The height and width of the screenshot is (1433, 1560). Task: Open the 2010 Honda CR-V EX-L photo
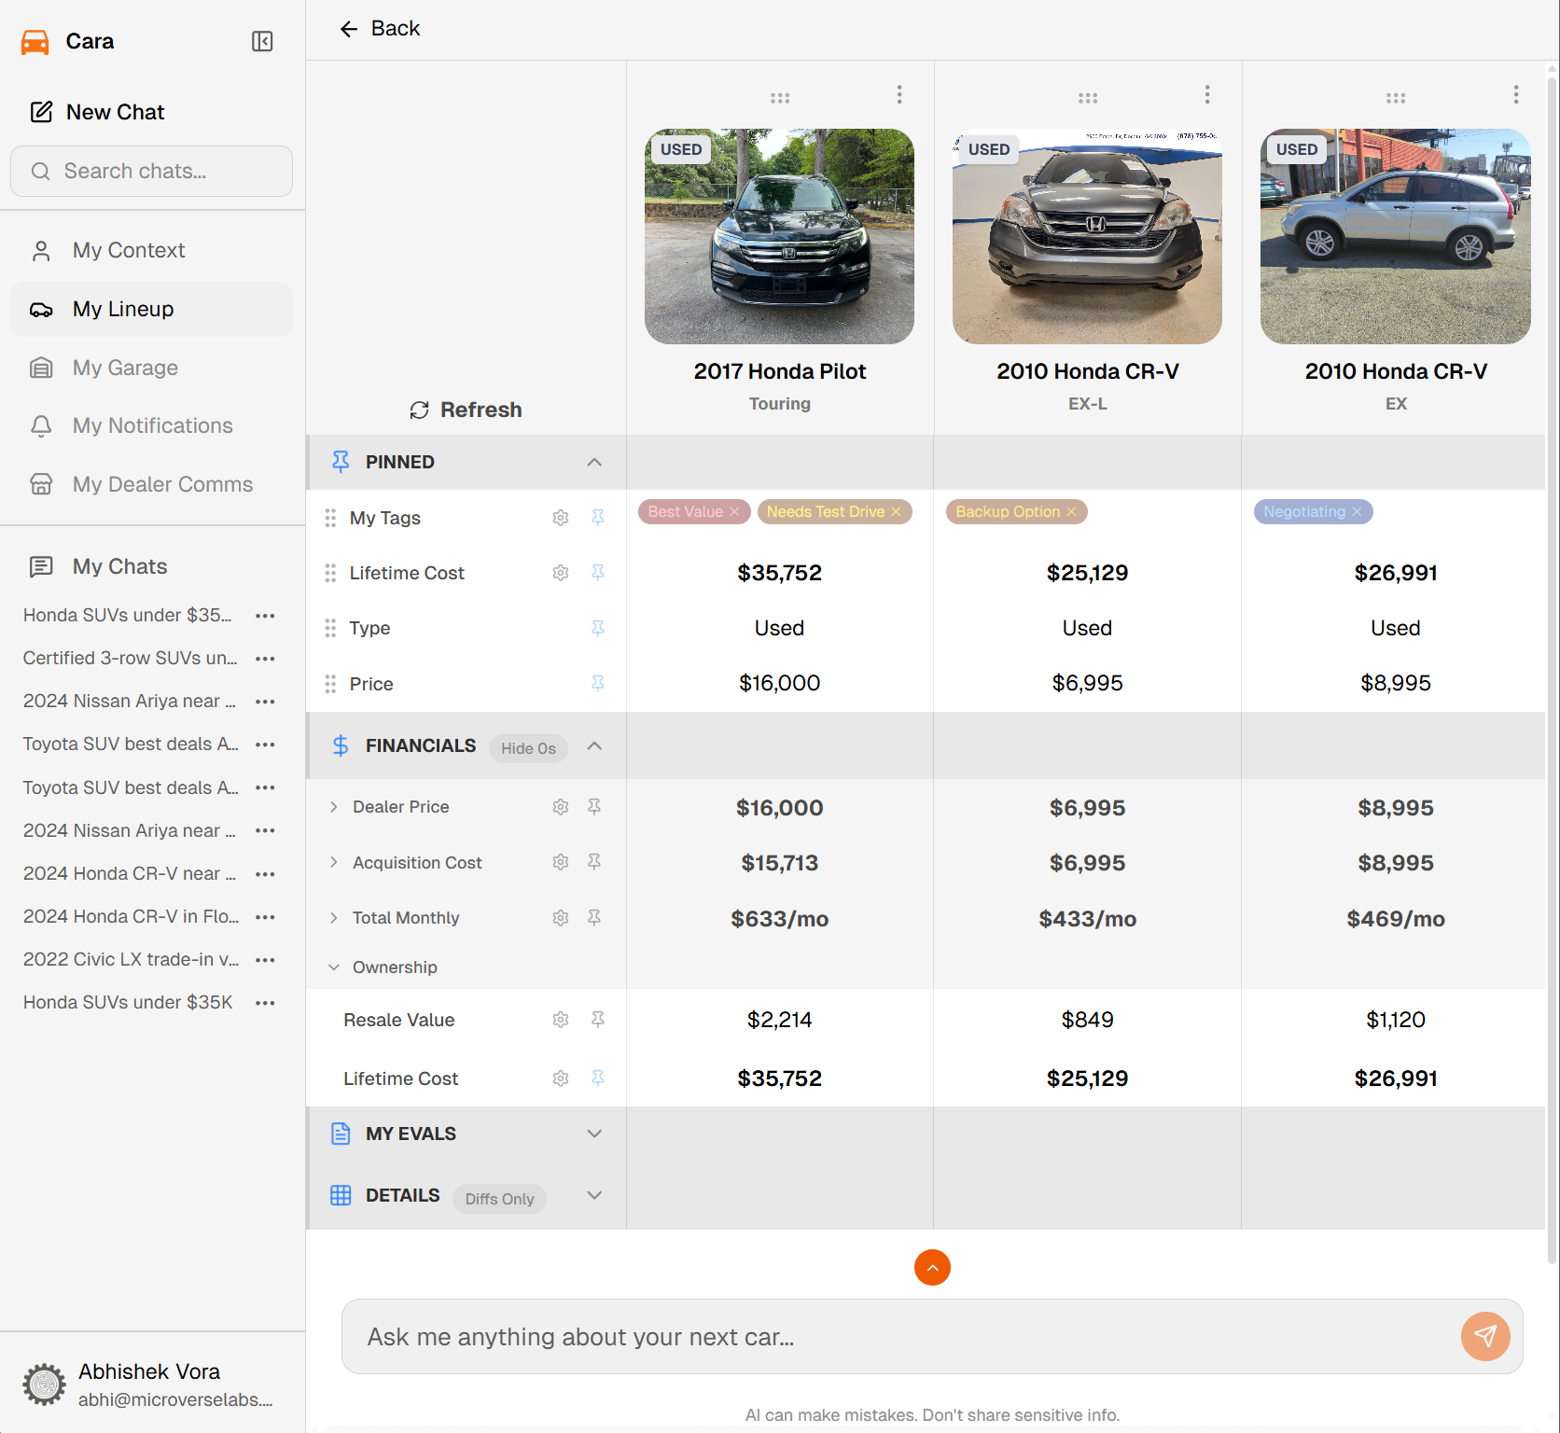pyautogui.click(x=1087, y=236)
